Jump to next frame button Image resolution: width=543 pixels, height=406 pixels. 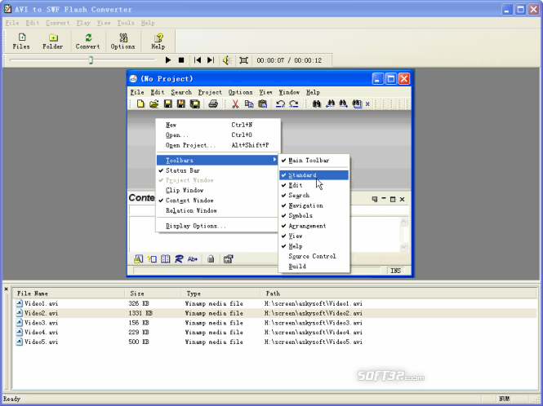pyautogui.click(x=211, y=60)
